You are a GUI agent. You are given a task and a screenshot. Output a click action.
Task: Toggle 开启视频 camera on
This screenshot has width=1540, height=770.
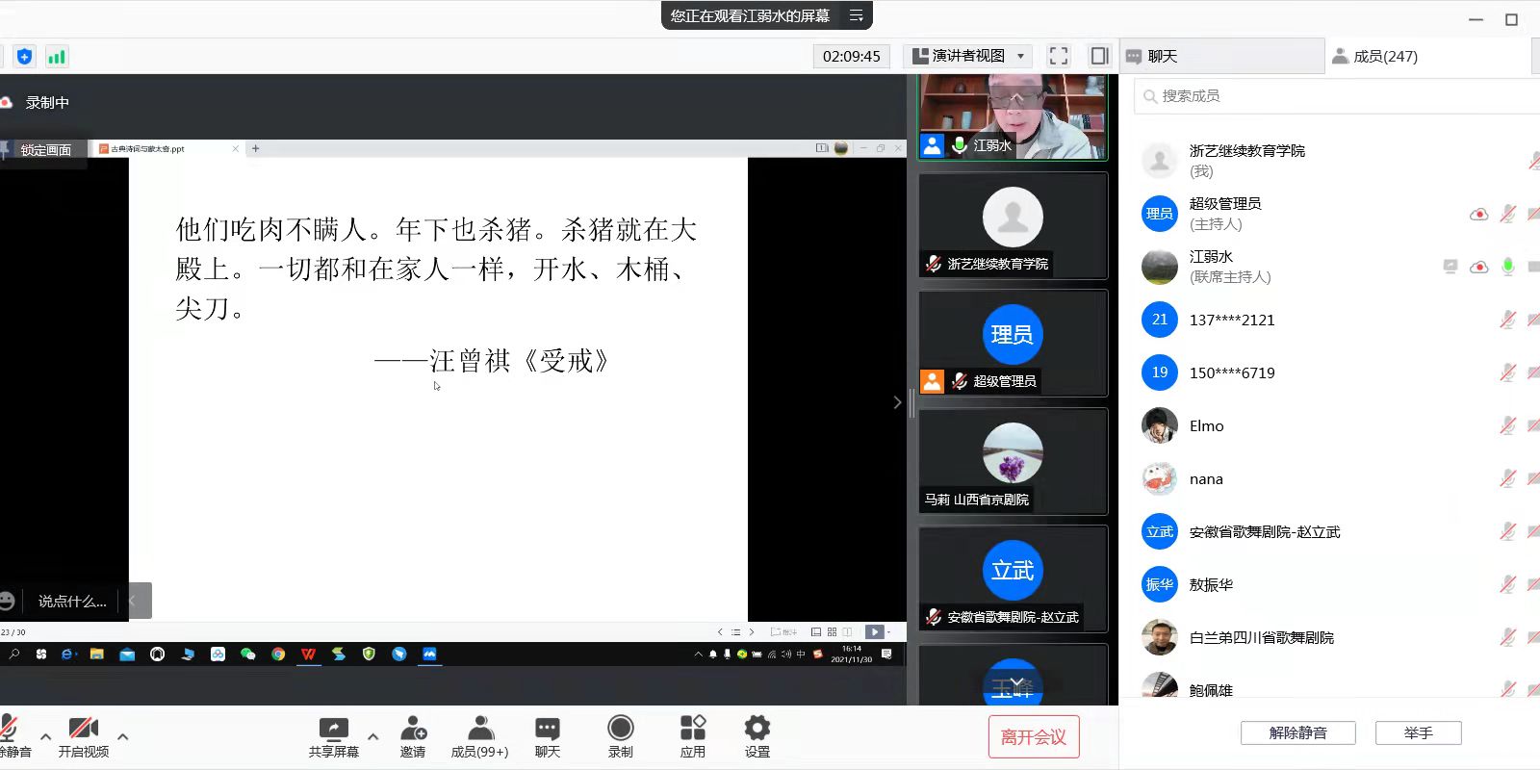pos(84,730)
